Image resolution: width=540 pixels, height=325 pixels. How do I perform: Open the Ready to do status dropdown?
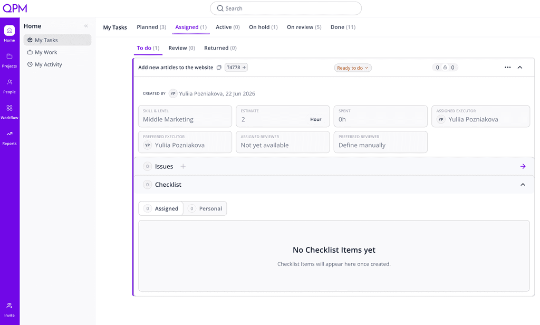click(353, 68)
